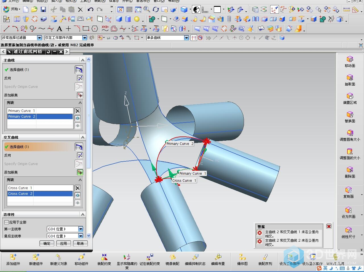Click the 应用 button
Image resolution: width=364 pixels, height=272 pixels.
[x=63, y=243]
